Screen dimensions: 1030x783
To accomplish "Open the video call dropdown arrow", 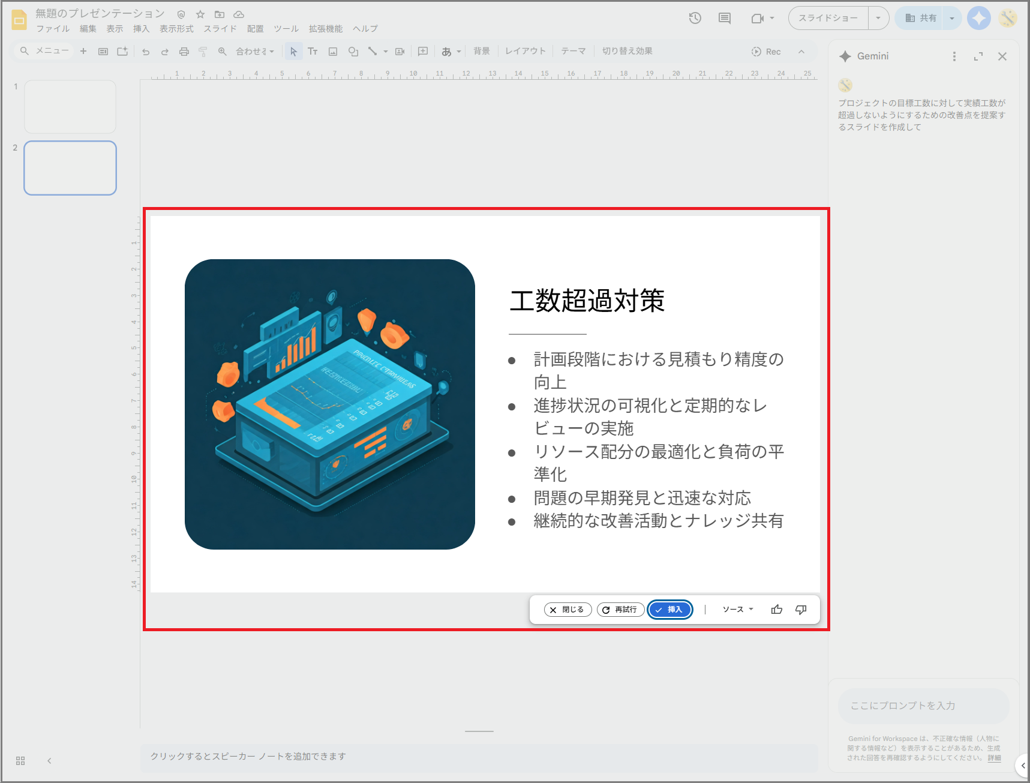I will point(772,19).
